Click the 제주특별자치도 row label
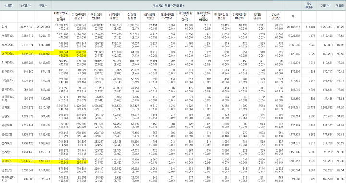This screenshot has height=183, width=346. click(x=8, y=179)
